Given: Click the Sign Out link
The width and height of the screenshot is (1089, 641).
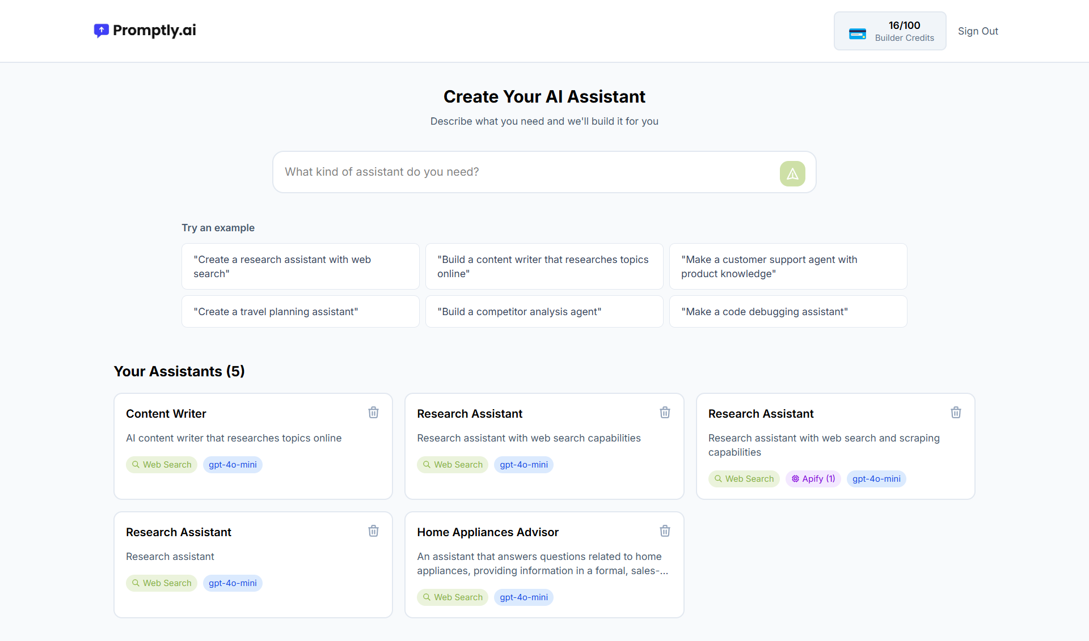Looking at the screenshot, I should pyautogui.click(x=977, y=31).
